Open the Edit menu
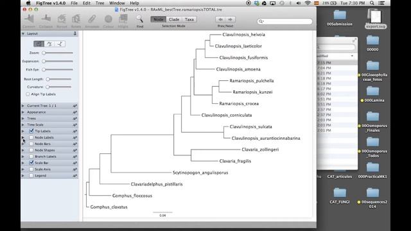Image resolution: width=411 pixels, height=231 pixels. pyautogui.click(x=87, y=3)
